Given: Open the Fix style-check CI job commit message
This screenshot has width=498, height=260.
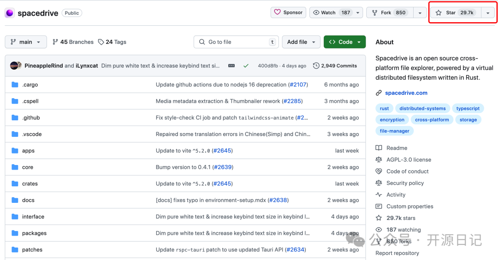Looking at the screenshot, I should [x=225, y=118].
